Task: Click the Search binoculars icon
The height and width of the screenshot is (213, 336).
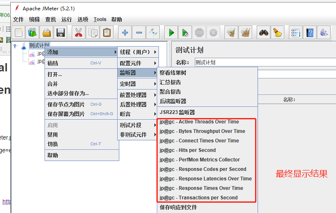Action: click(x=264, y=33)
